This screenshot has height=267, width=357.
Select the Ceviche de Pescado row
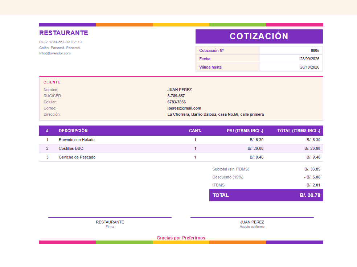[181, 157]
